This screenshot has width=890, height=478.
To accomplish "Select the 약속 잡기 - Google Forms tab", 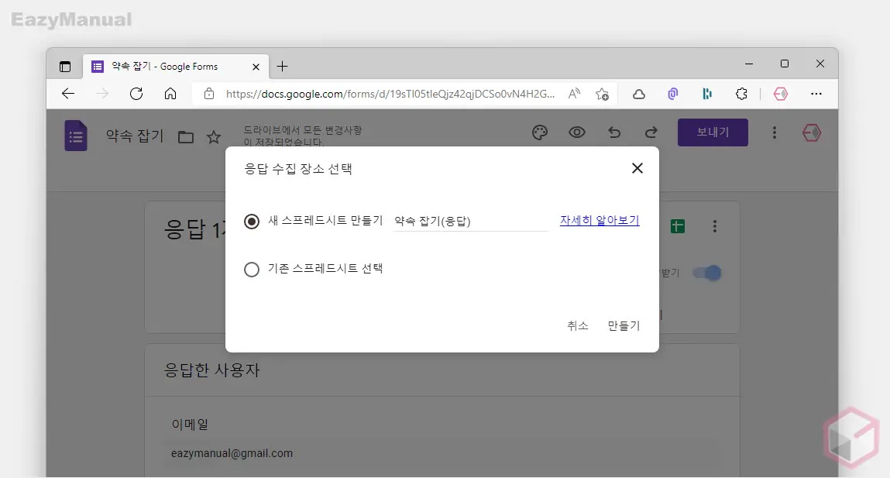I will click(x=176, y=67).
